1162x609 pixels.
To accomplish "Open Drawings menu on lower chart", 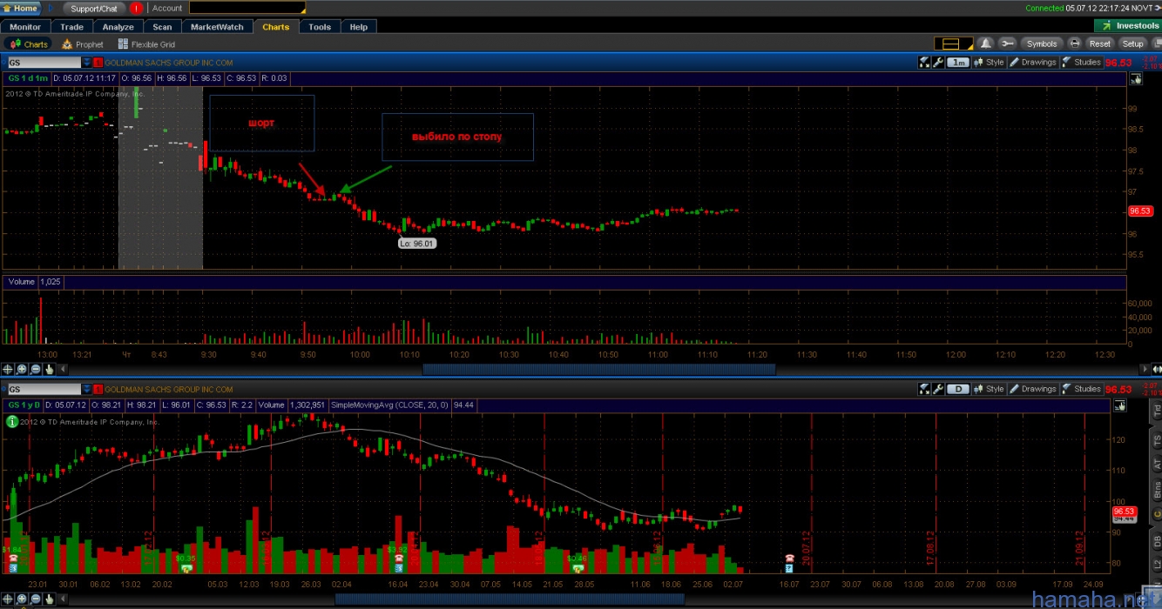I will (1033, 389).
